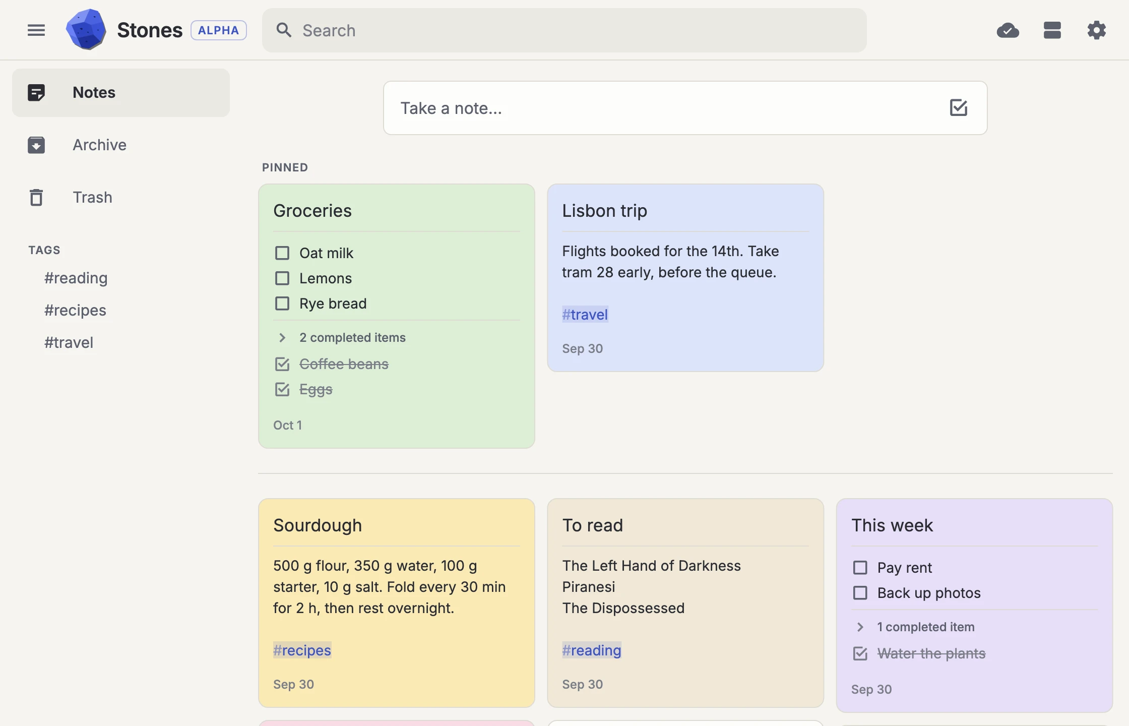1129x726 pixels.
Task: Switch layout with the list view icon
Action: tap(1052, 30)
